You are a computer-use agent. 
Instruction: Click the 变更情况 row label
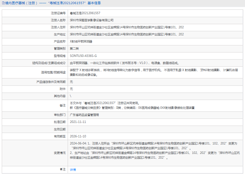pos(60,153)
